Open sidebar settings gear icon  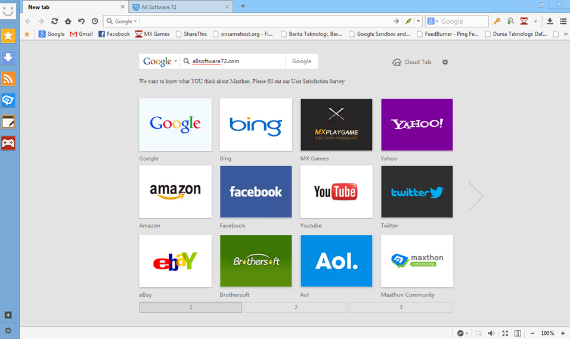coord(8,331)
